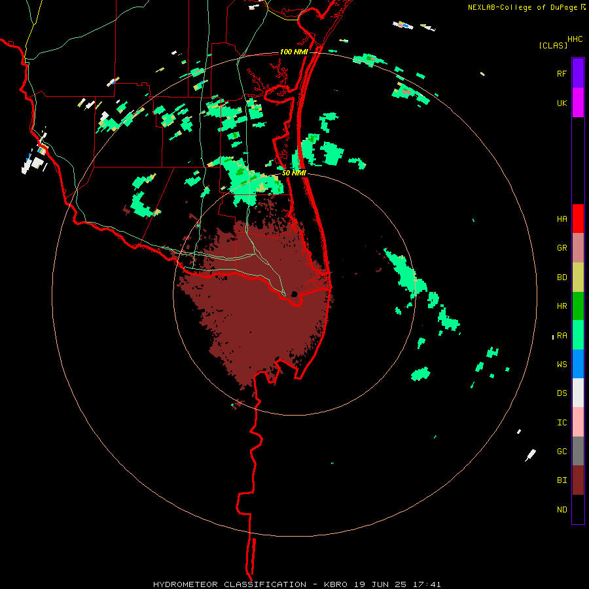
Task: Click the red HA legend color swatch
Action: pos(578,219)
